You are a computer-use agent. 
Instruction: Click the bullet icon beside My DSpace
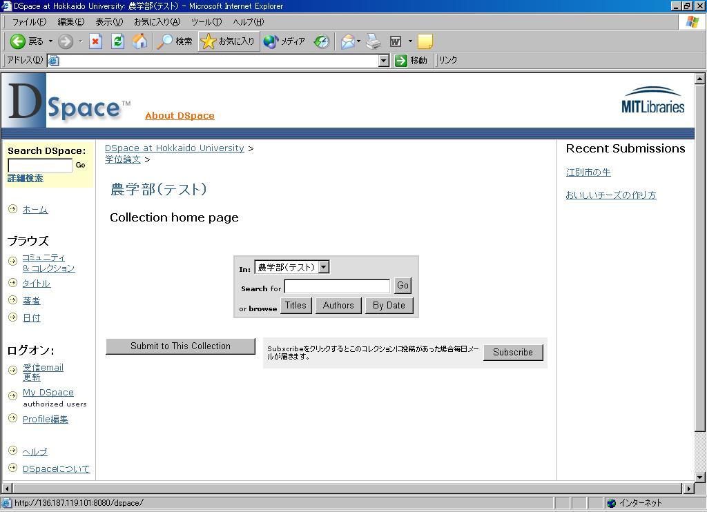[x=12, y=395]
